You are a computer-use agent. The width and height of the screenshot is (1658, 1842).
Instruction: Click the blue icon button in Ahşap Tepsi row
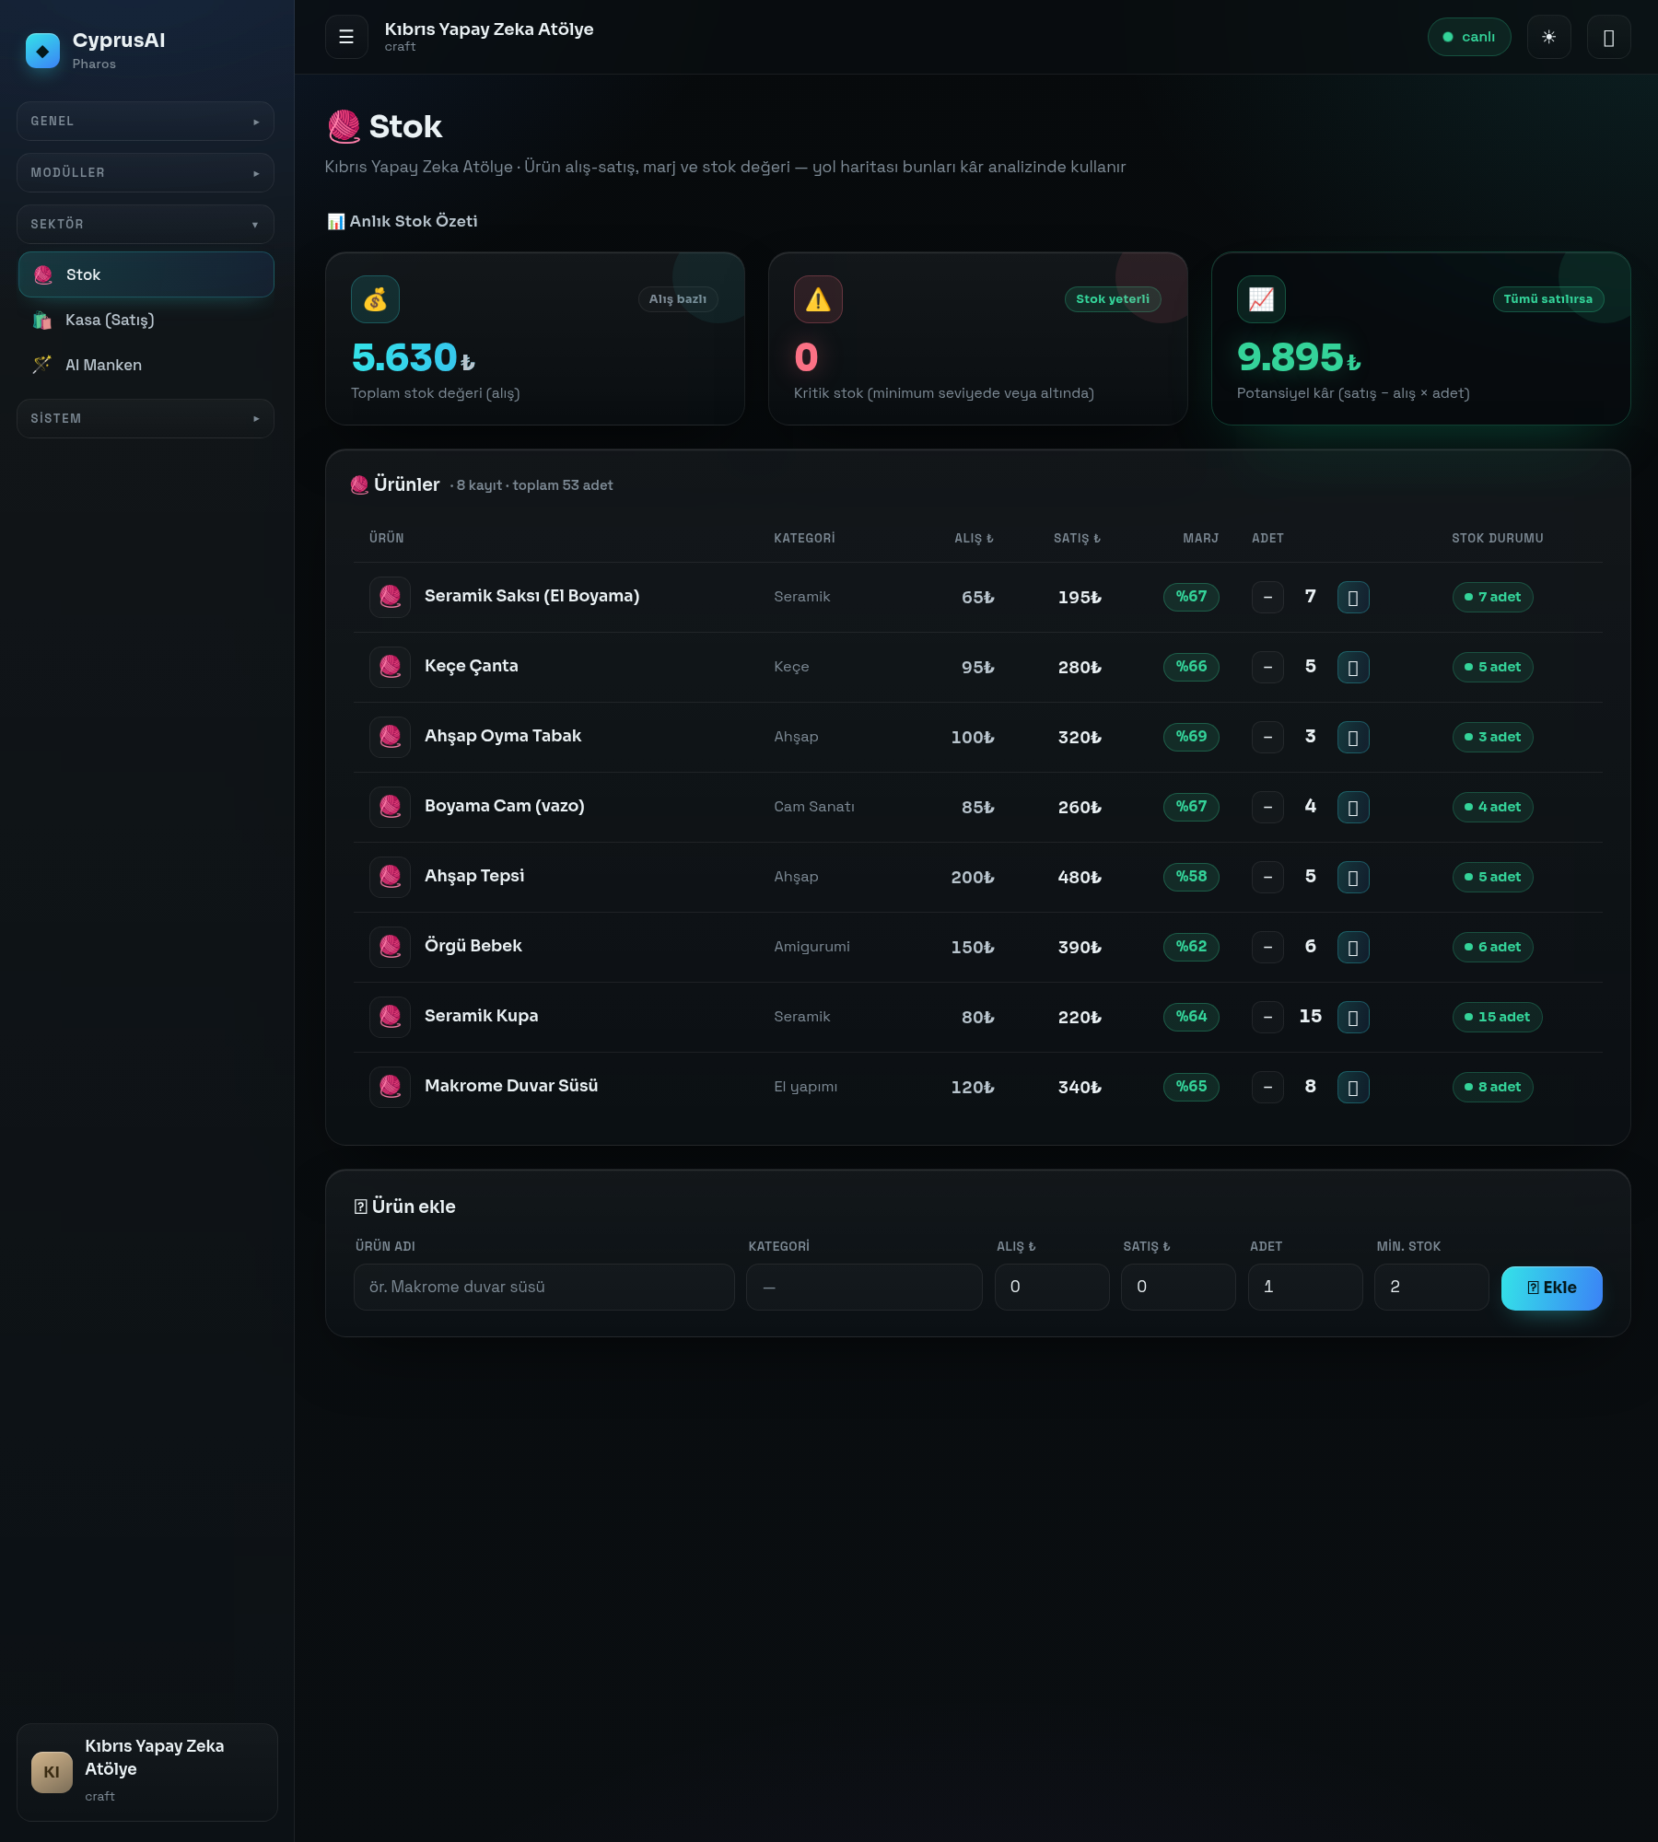[x=1353, y=877]
